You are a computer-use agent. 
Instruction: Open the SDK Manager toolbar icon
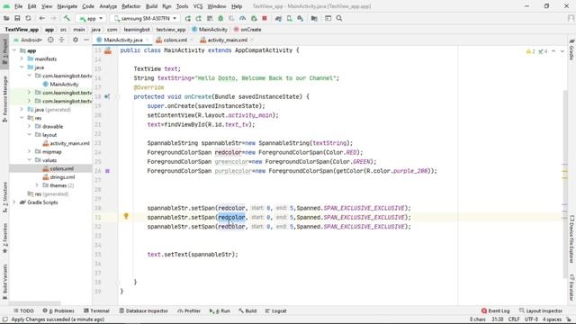pos(301,18)
